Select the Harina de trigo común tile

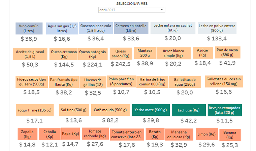(x=152, y=82)
